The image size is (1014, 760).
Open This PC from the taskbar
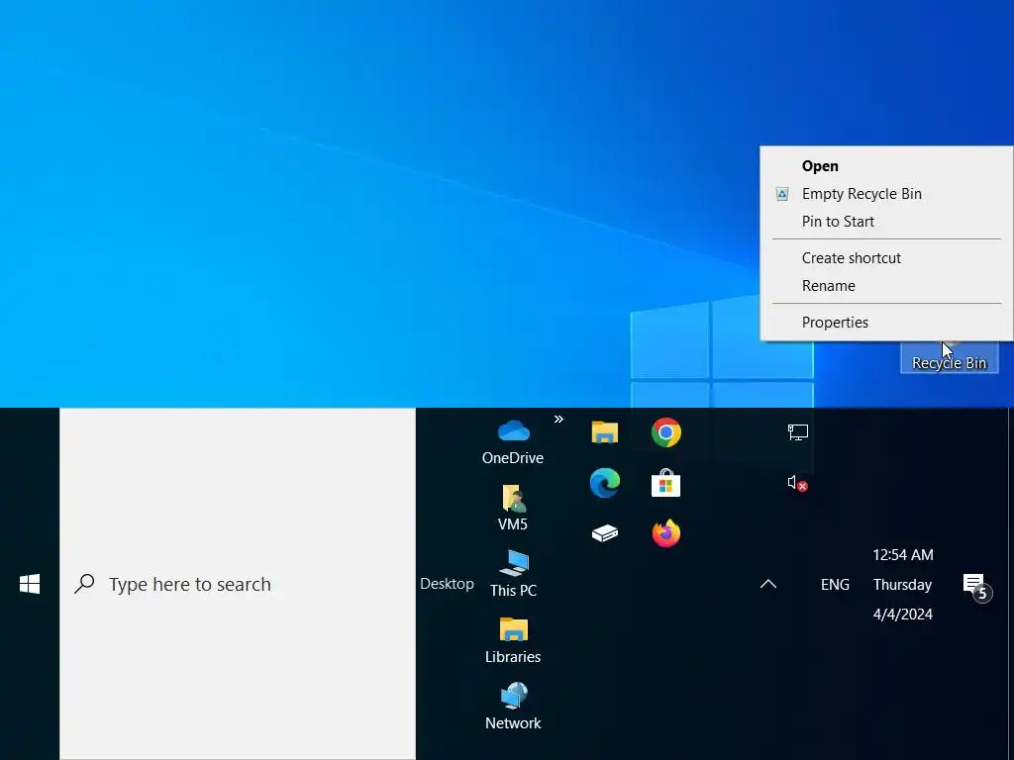tap(514, 574)
